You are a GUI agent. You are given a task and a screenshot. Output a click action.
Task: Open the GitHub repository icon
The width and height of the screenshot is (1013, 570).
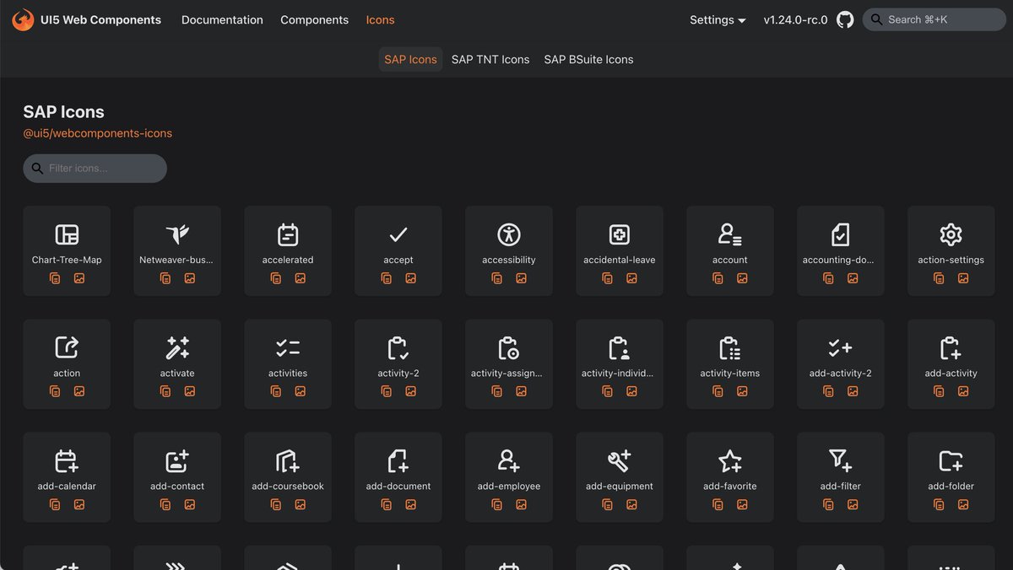pyautogui.click(x=845, y=19)
